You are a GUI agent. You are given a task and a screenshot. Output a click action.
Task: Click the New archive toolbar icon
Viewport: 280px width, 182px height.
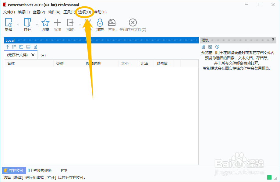click(9, 23)
